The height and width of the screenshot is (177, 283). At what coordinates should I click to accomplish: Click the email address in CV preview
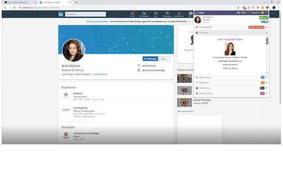(230, 61)
